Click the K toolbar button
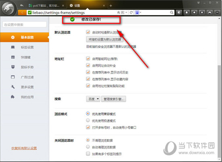Screen dimensions: 222x162 tap(179, 13)
